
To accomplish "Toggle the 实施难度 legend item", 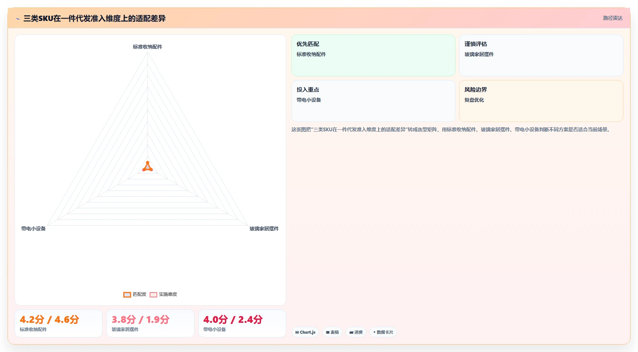I will point(163,294).
